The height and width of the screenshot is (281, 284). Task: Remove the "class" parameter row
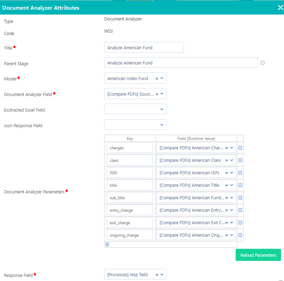240,160
